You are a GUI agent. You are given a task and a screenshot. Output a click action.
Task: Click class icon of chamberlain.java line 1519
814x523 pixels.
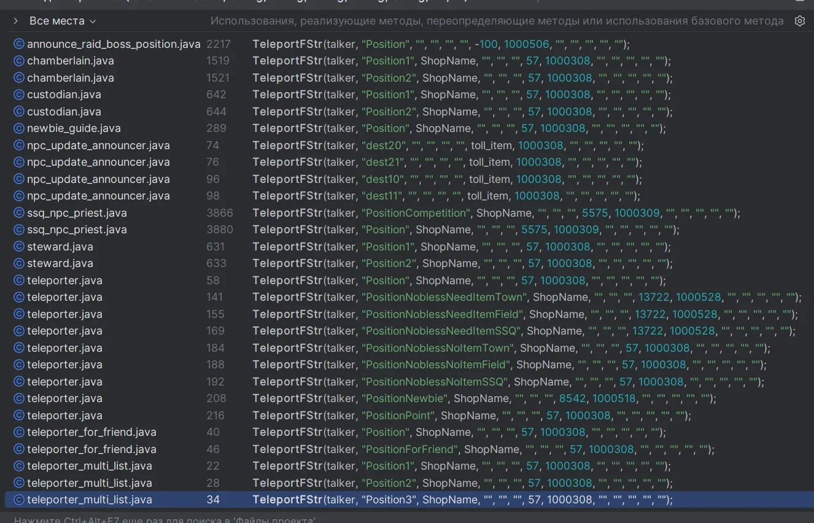click(19, 61)
